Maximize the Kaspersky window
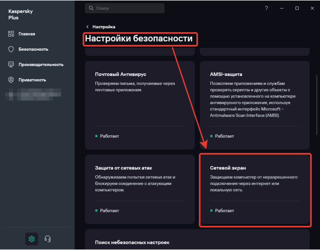The height and width of the screenshot is (250, 320). (297, 8)
